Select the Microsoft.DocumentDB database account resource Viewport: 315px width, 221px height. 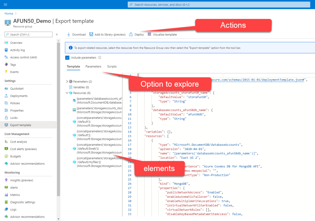tap(99, 101)
